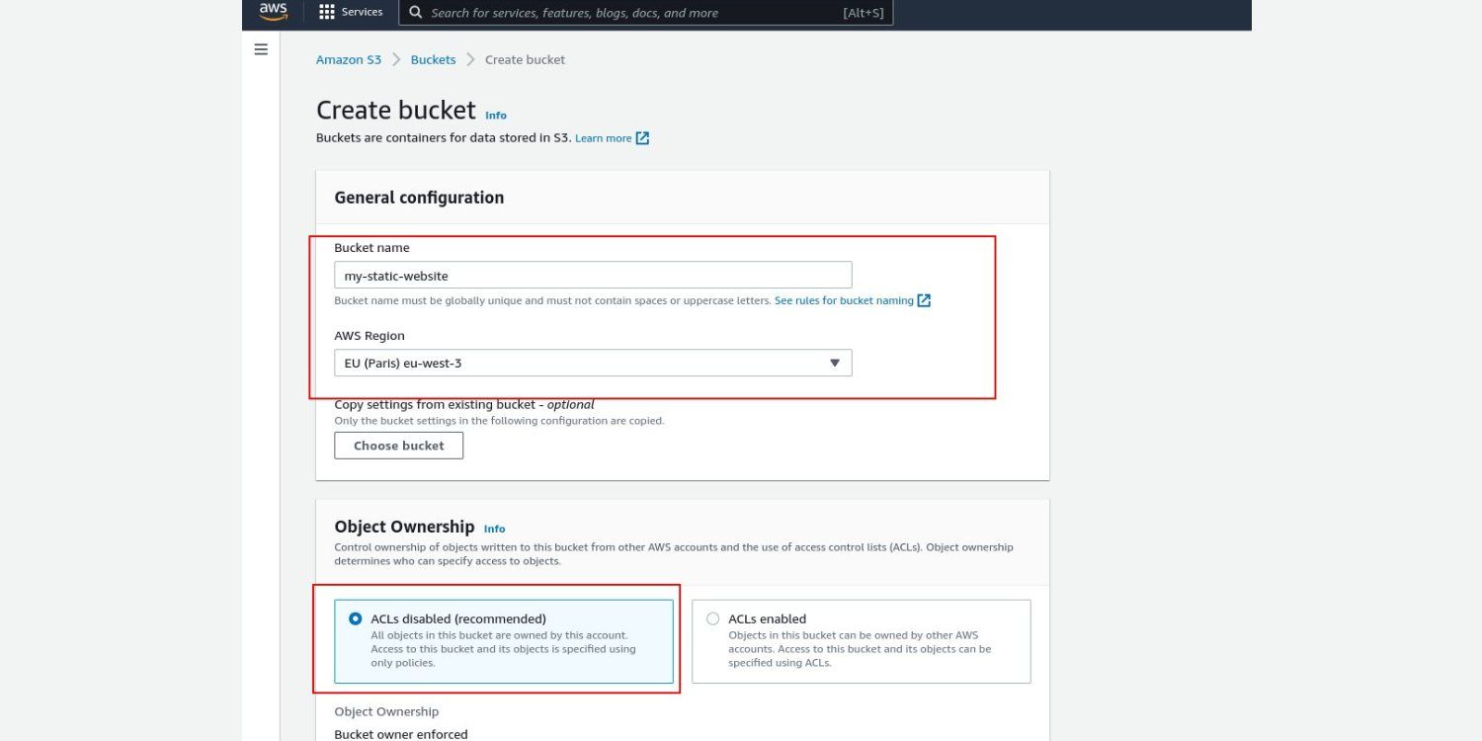Focus the AWS services search box
The image size is (1482, 741).
coord(645,13)
